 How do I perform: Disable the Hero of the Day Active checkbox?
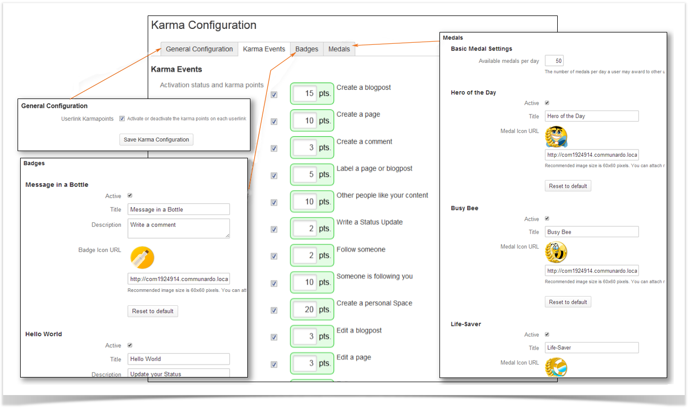(x=547, y=103)
